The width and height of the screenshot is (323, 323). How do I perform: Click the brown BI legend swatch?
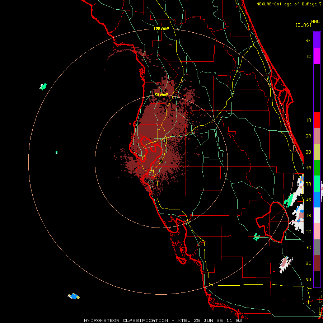tap(317, 263)
